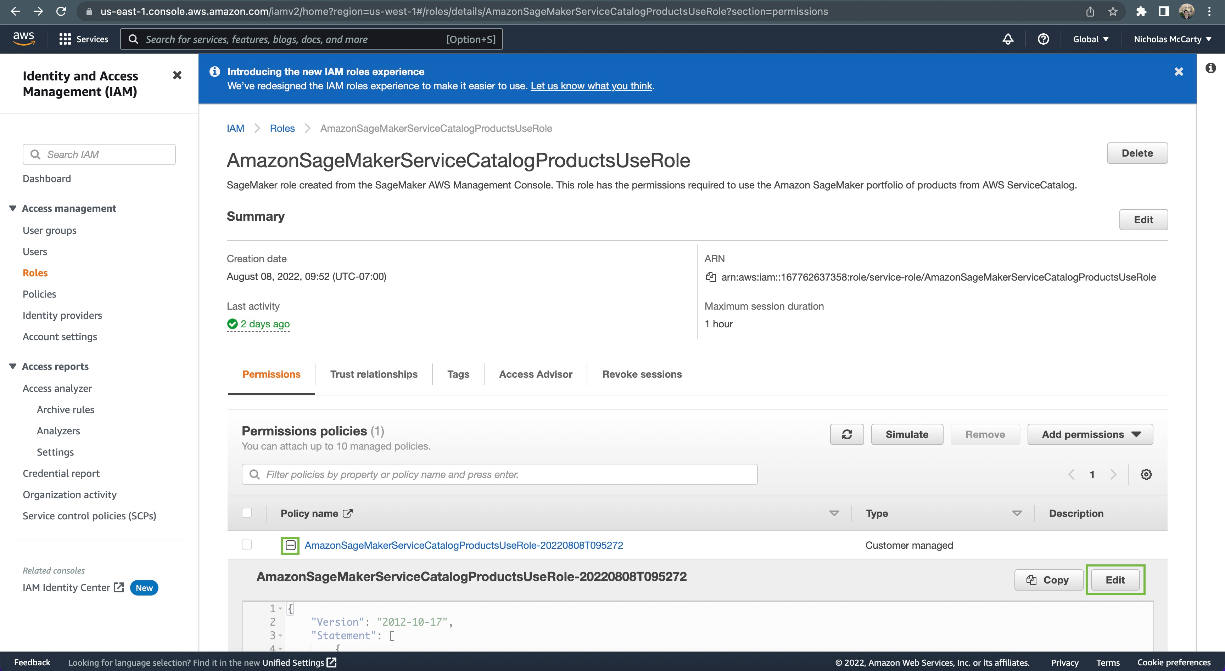Switch to the Access Advisor tab
1225x671 pixels.
pos(536,374)
